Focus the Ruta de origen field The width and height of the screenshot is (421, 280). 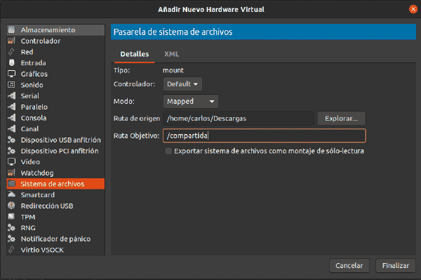tap(239, 119)
